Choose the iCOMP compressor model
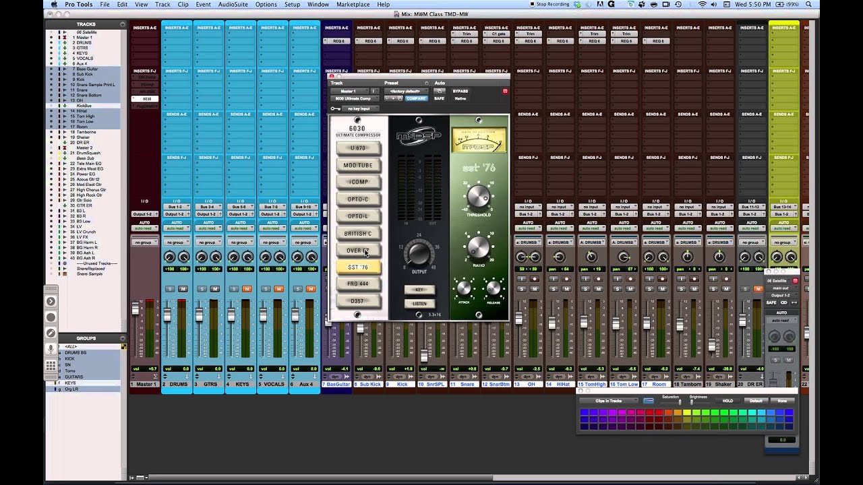 [358, 182]
